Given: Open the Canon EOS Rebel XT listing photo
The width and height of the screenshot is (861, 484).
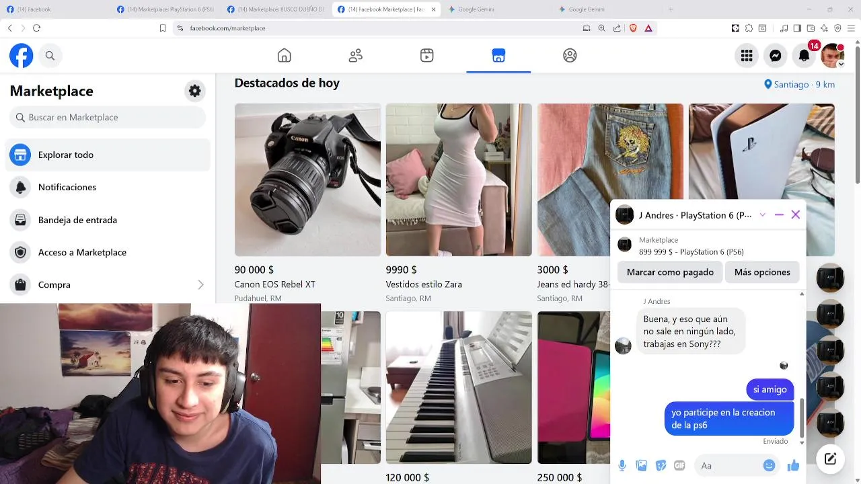Looking at the screenshot, I should 307,179.
